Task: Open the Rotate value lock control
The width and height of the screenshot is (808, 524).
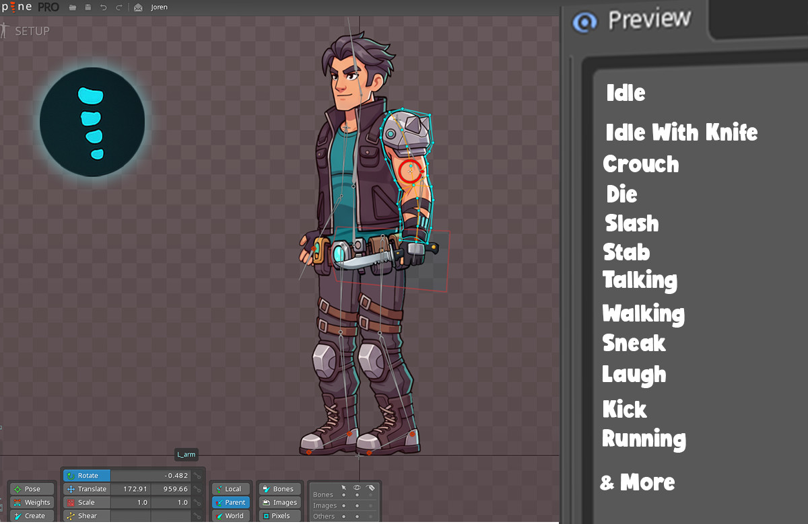Action: coord(198,476)
